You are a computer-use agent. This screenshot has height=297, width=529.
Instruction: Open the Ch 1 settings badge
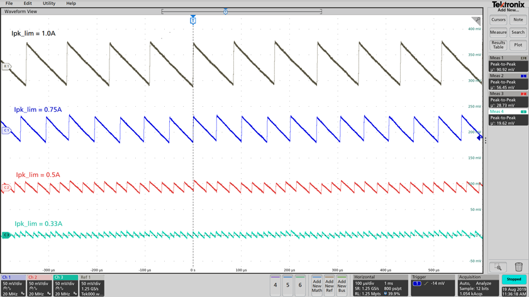point(13,285)
